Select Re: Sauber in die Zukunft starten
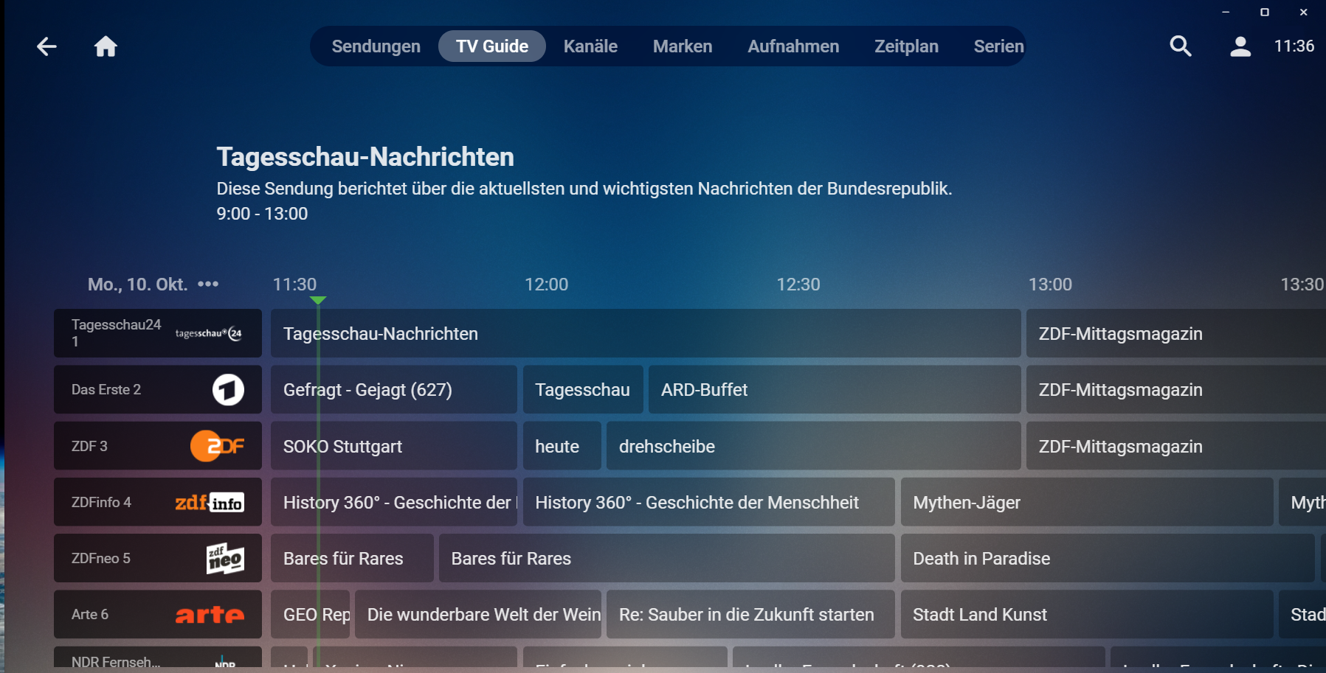1326x673 pixels. point(750,615)
